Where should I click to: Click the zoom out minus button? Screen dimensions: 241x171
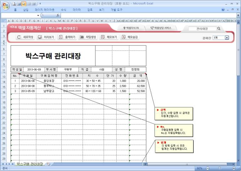(207, 168)
